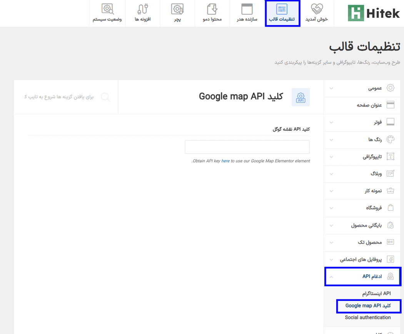Click the عمومی gear icon in sidebar

391,88
